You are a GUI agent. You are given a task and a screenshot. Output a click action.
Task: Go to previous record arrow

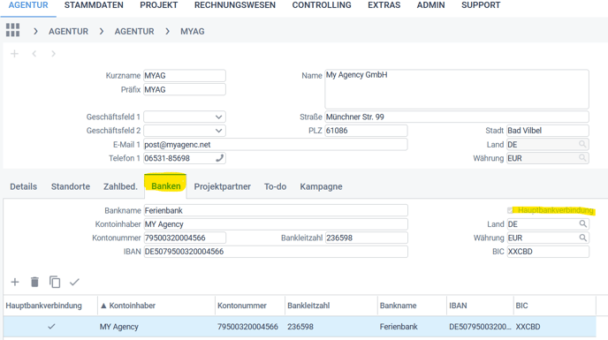pos(34,54)
